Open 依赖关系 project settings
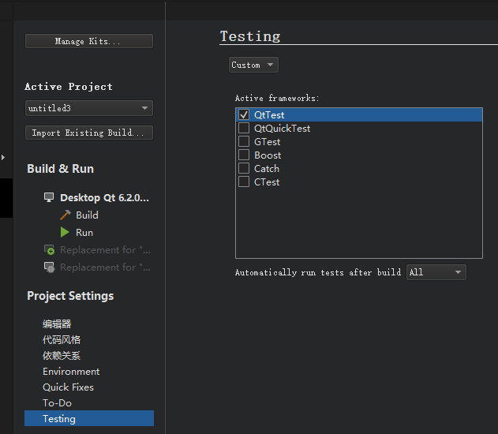This screenshot has width=498, height=434. click(62, 355)
